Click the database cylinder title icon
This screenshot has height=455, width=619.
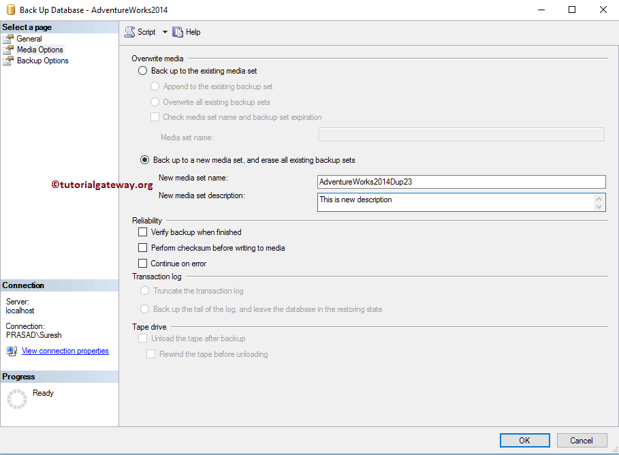coord(11,10)
